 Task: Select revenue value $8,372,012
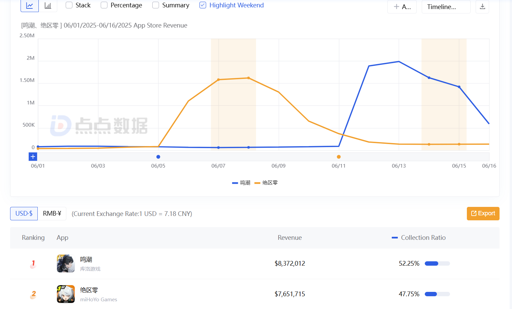tap(290, 264)
